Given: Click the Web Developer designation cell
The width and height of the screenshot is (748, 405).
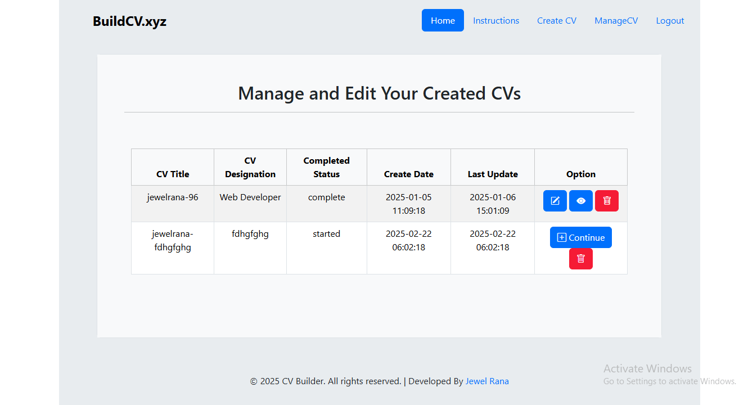Looking at the screenshot, I should click(250, 197).
